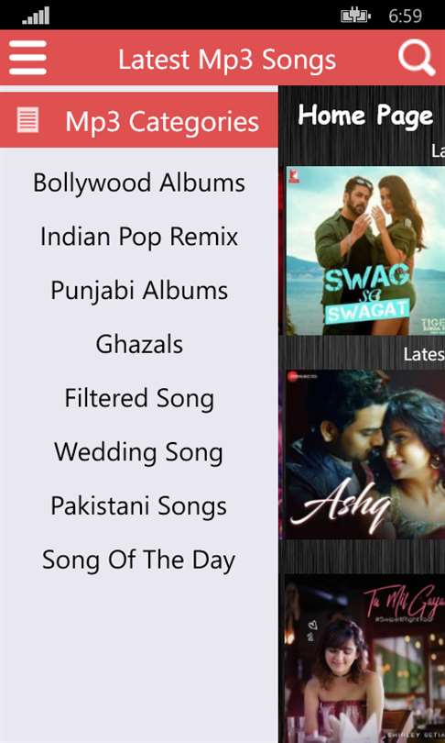Tap the battery charging status icon
Screen dimensions: 445x743
355,16
